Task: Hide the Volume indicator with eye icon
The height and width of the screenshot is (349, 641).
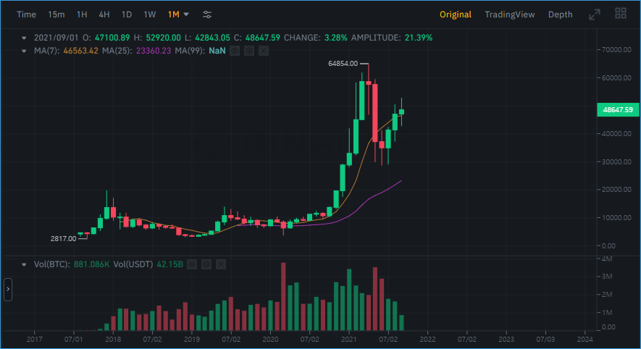Action: (x=192, y=264)
